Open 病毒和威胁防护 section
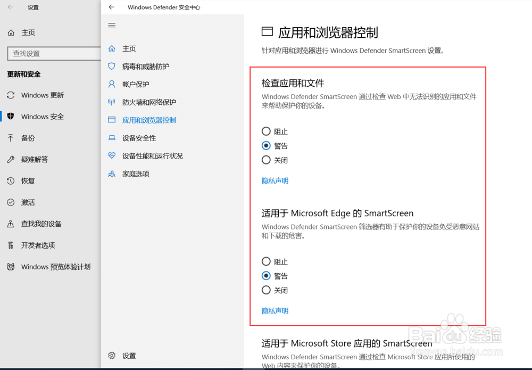The width and height of the screenshot is (532, 370). click(x=146, y=66)
